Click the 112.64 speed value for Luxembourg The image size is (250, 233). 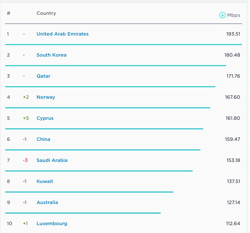point(233,223)
